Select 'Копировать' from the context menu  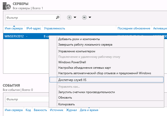(66, 104)
